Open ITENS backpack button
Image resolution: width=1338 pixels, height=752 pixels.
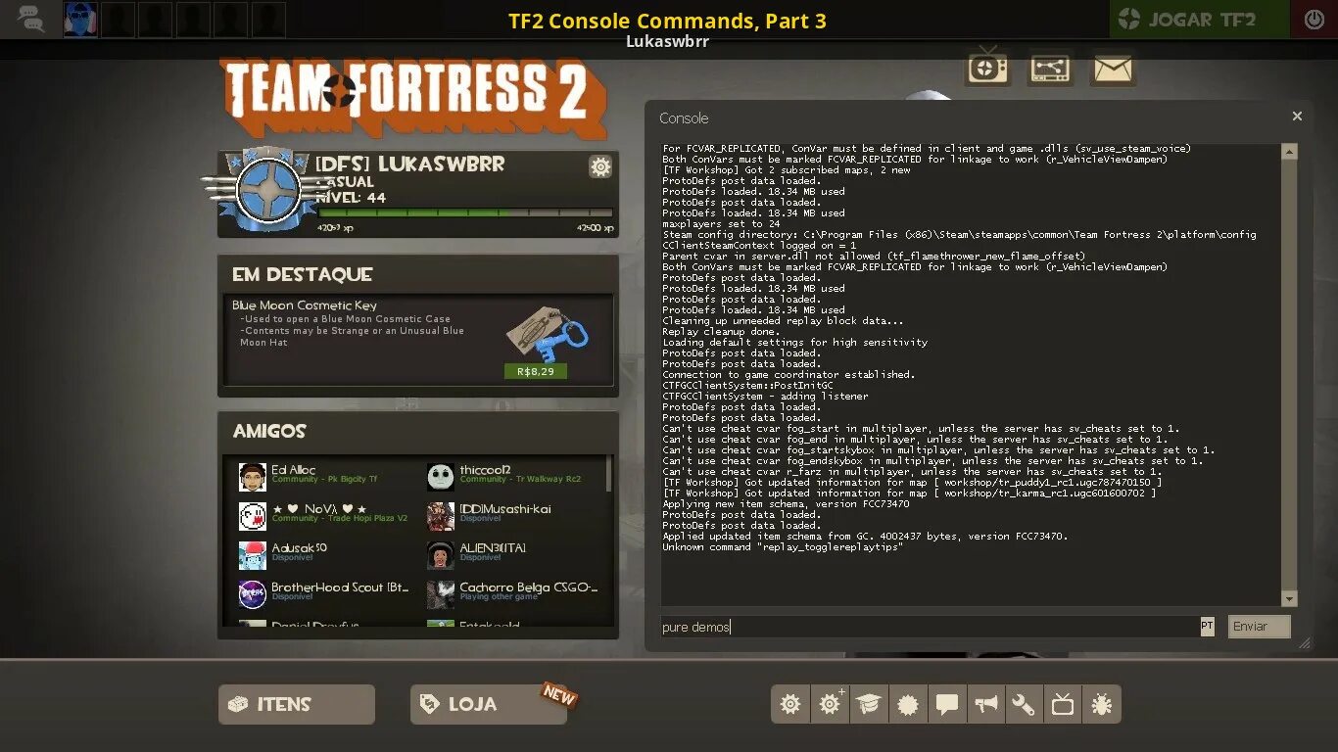(x=297, y=704)
